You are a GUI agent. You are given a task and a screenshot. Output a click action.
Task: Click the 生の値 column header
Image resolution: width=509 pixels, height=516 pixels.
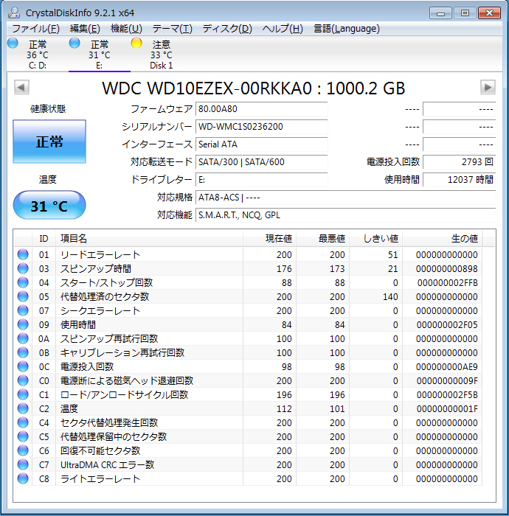pyautogui.click(x=463, y=239)
